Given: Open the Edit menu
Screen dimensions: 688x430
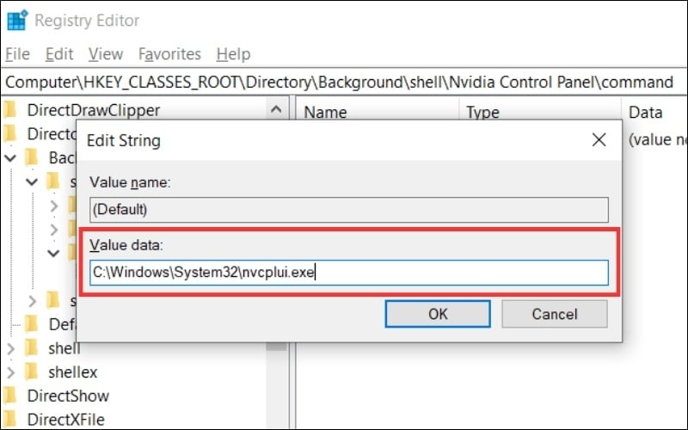Looking at the screenshot, I should 59,54.
